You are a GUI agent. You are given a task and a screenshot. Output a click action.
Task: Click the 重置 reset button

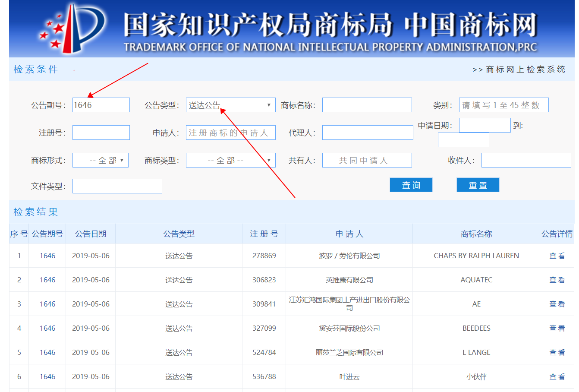click(478, 185)
